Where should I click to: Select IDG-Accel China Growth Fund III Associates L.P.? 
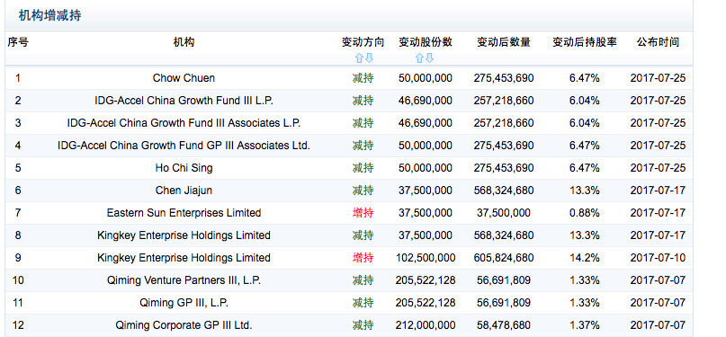point(184,123)
